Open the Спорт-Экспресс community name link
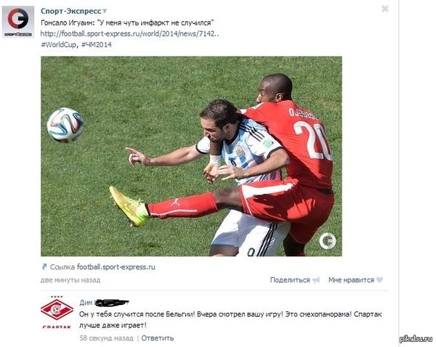The width and height of the screenshot is (436, 347). (x=71, y=11)
